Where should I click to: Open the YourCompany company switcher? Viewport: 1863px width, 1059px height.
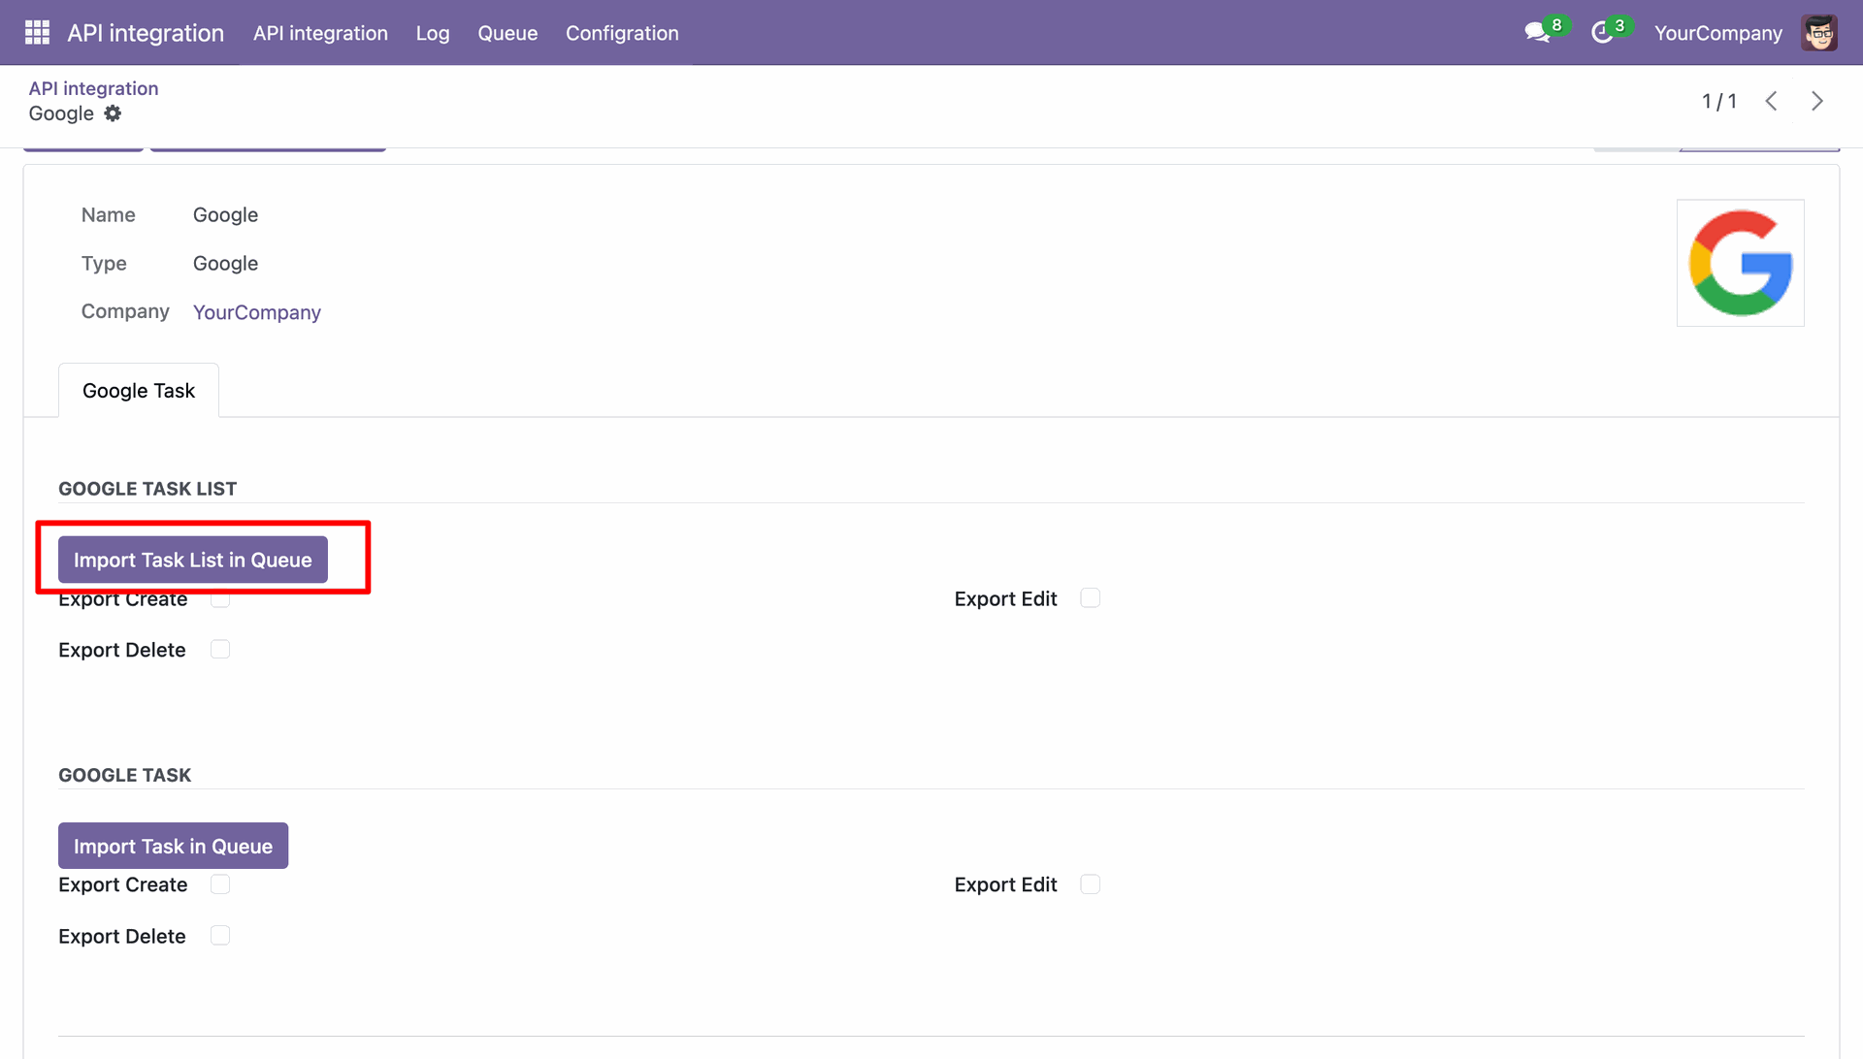tap(1717, 33)
